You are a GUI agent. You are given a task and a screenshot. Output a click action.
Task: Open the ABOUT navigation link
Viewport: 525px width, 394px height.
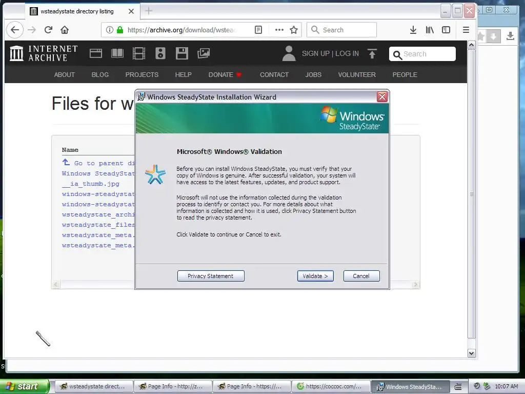pos(65,75)
